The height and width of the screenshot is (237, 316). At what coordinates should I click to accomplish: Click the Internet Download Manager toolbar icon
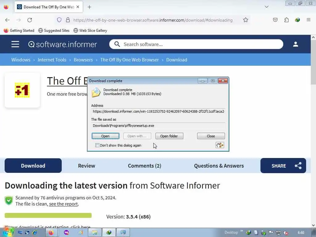pyautogui.click(x=297, y=20)
